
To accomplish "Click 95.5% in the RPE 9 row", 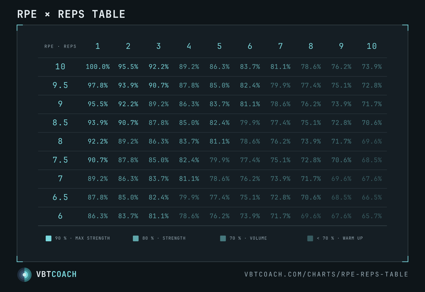I will click(x=98, y=104).
